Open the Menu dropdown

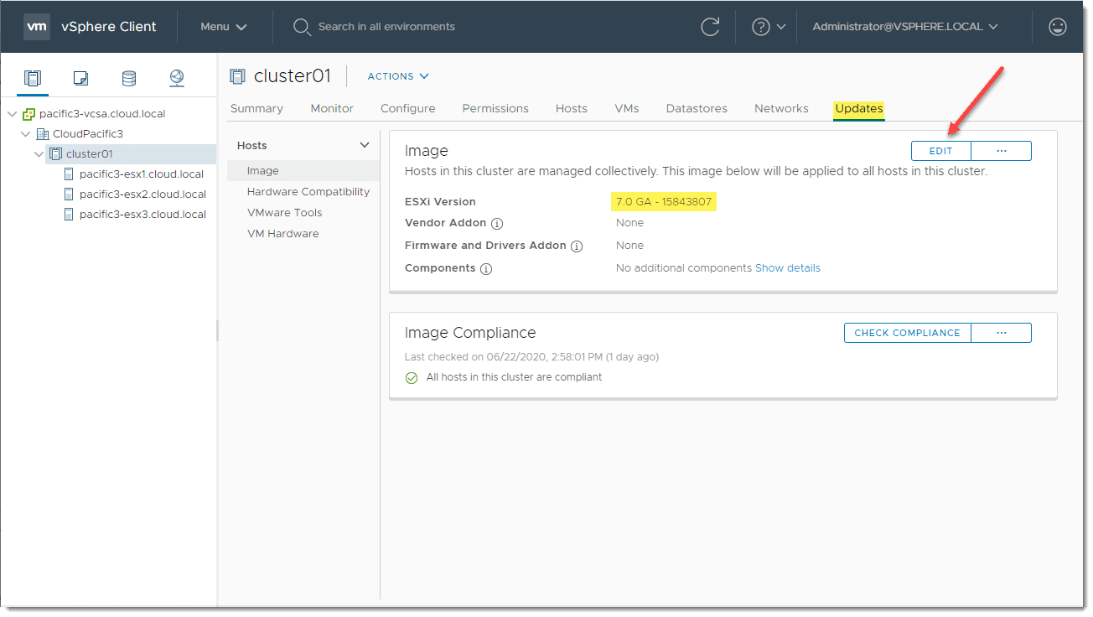pos(223,27)
